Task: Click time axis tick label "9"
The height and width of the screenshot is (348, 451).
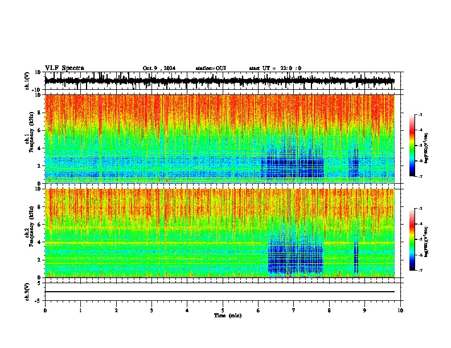Action: pos(364,310)
